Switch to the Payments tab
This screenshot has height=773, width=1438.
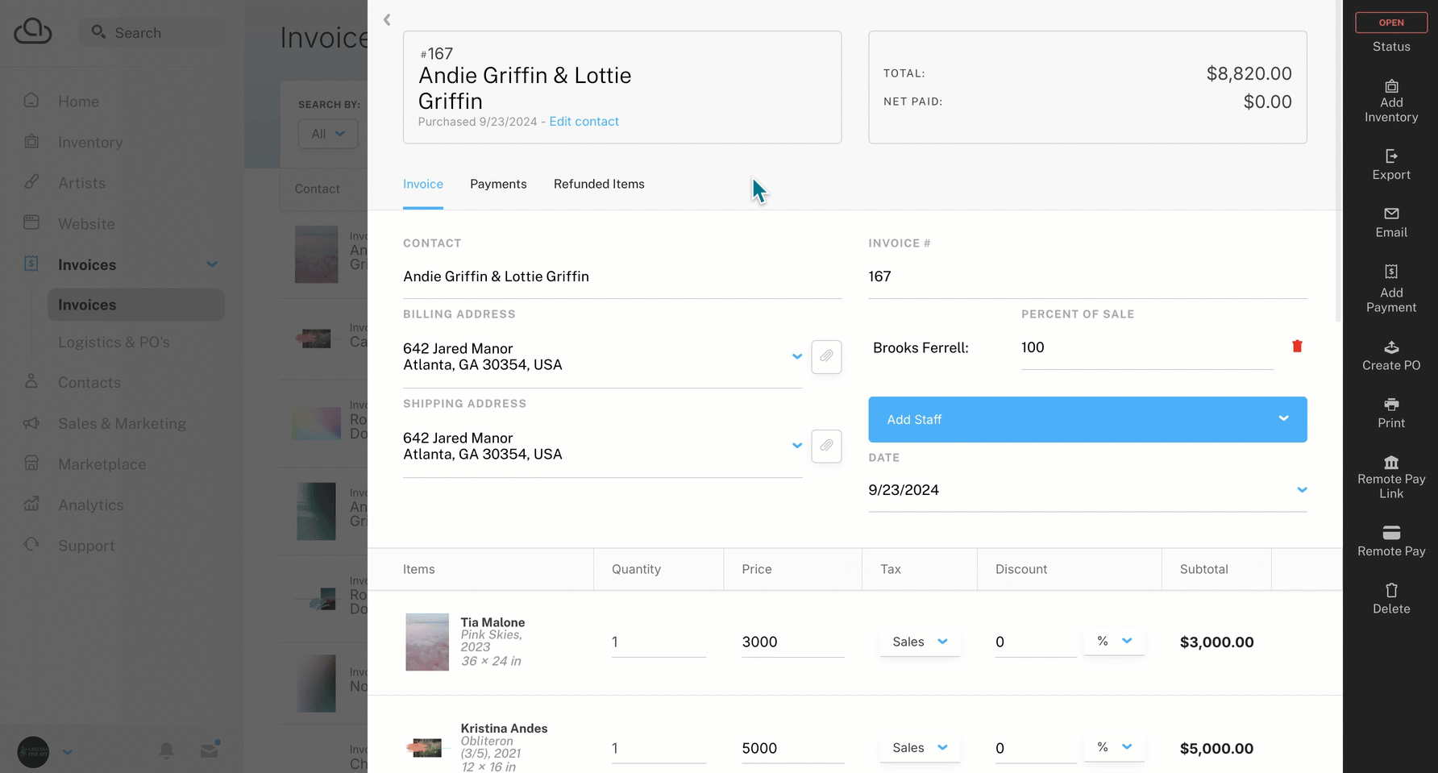pos(498,185)
